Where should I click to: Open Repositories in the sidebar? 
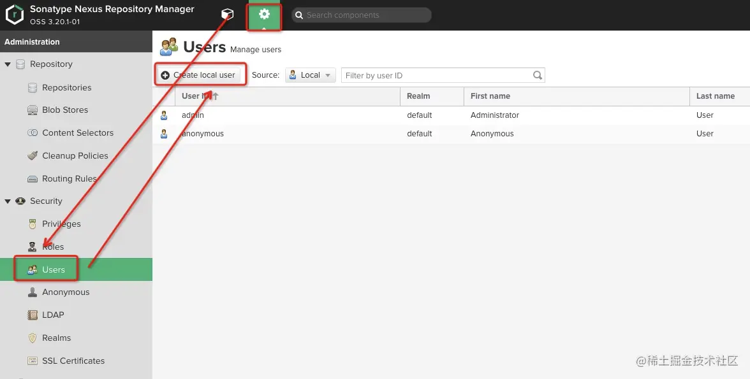click(66, 87)
